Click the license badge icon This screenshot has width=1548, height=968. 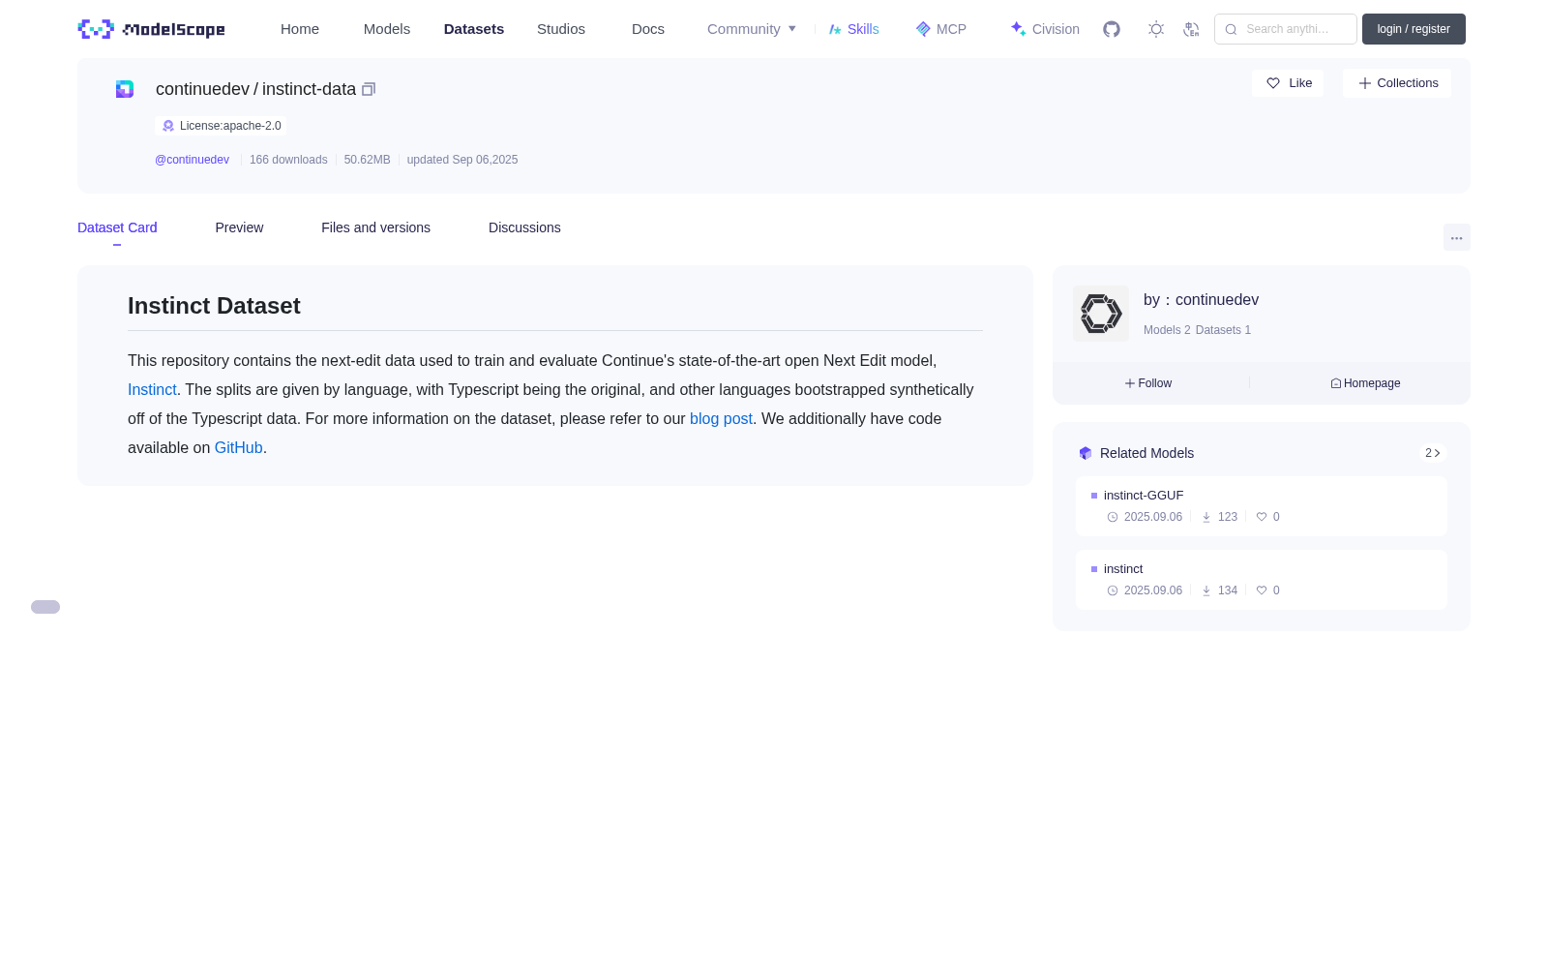(168, 126)
